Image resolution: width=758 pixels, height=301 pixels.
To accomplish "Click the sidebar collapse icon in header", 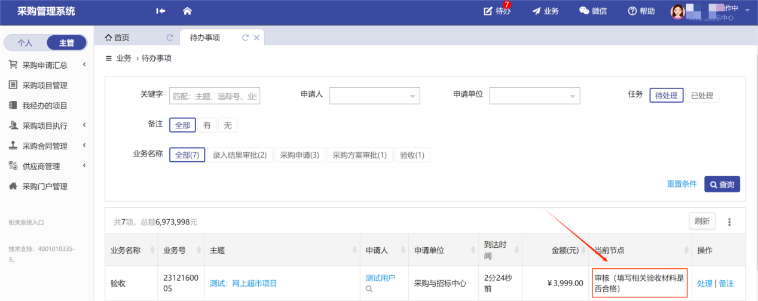I will [x=160, y=11].
